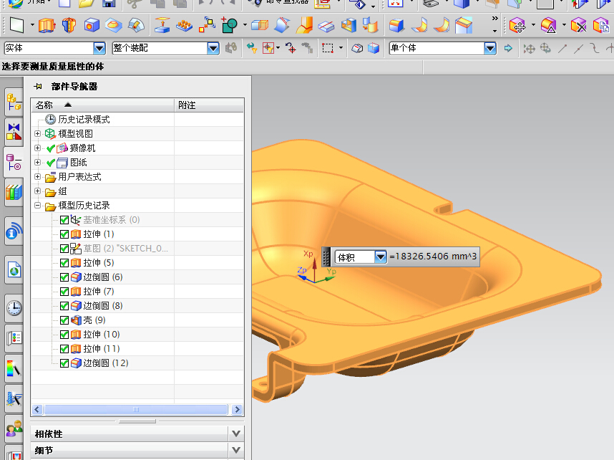Open the Part Navigator sidebar tab
614x460 pixels.
point(14,161)
